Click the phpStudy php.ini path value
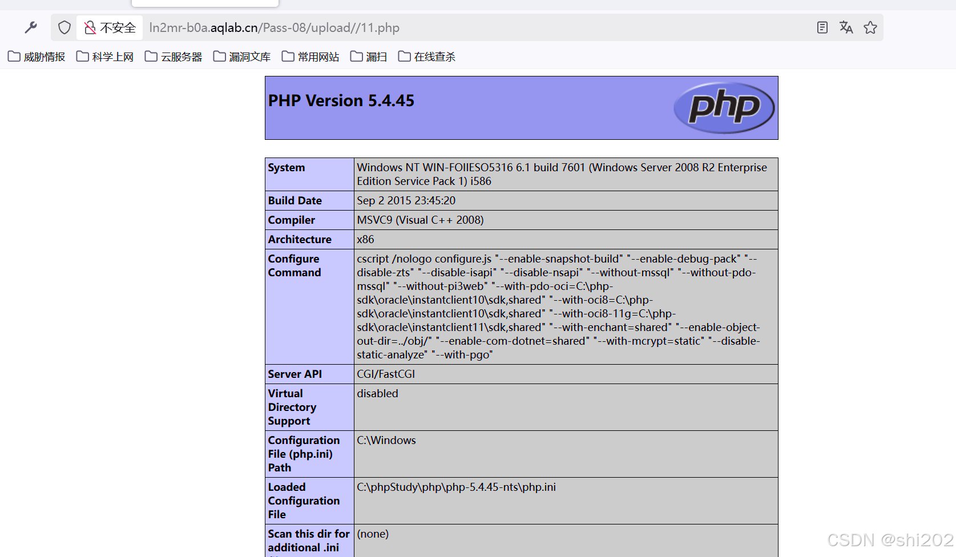 pos(457,487)
